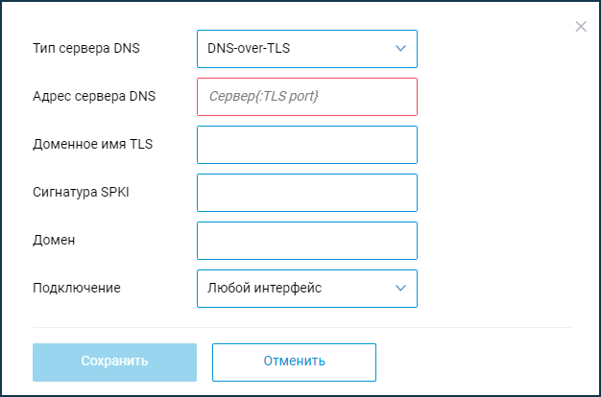The width and height of the screenshot is (601, 397).
Task: Click the Доменное имя TLS label
Action: (x=93, y=144)
